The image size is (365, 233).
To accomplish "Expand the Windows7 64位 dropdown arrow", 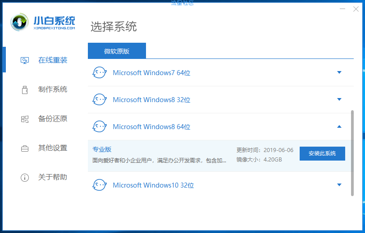I will click(x=339, y=72).
